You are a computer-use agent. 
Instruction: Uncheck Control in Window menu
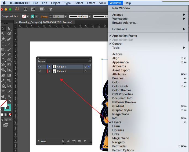(x=117, y=44)
